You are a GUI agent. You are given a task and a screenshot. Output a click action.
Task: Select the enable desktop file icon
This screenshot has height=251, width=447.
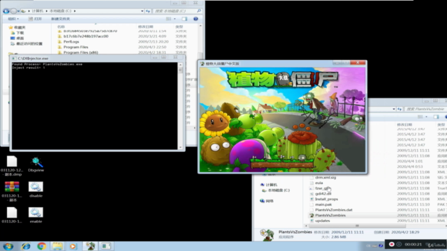click(36, 215)
